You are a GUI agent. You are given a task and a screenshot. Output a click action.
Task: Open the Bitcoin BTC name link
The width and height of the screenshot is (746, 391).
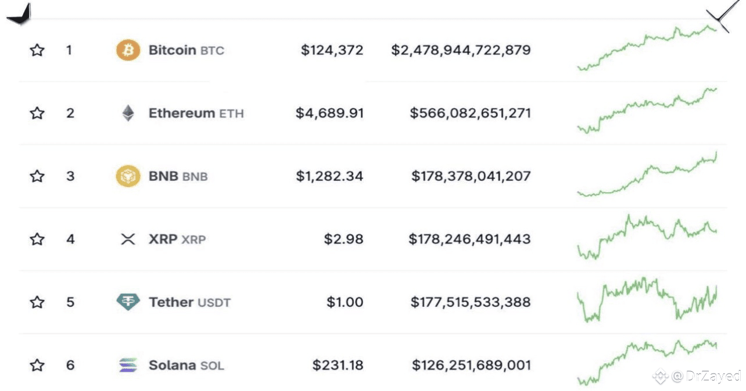(x=186, y=51)
